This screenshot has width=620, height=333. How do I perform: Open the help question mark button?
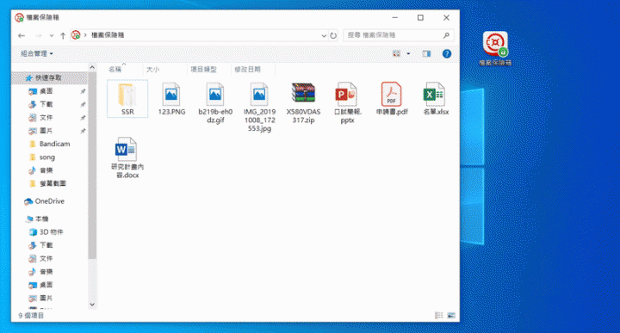[x=446, y=53]
